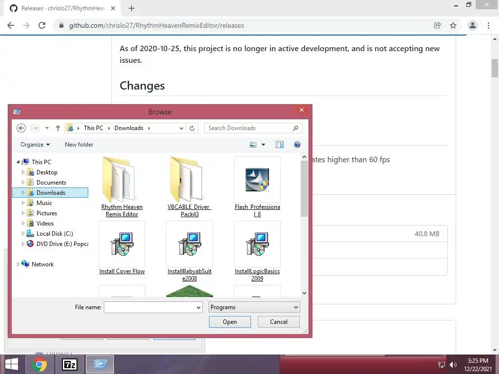This screenshot has width=499, height=374.
Task: Click the share page icon in Chrome
Action: click(438, 25)
